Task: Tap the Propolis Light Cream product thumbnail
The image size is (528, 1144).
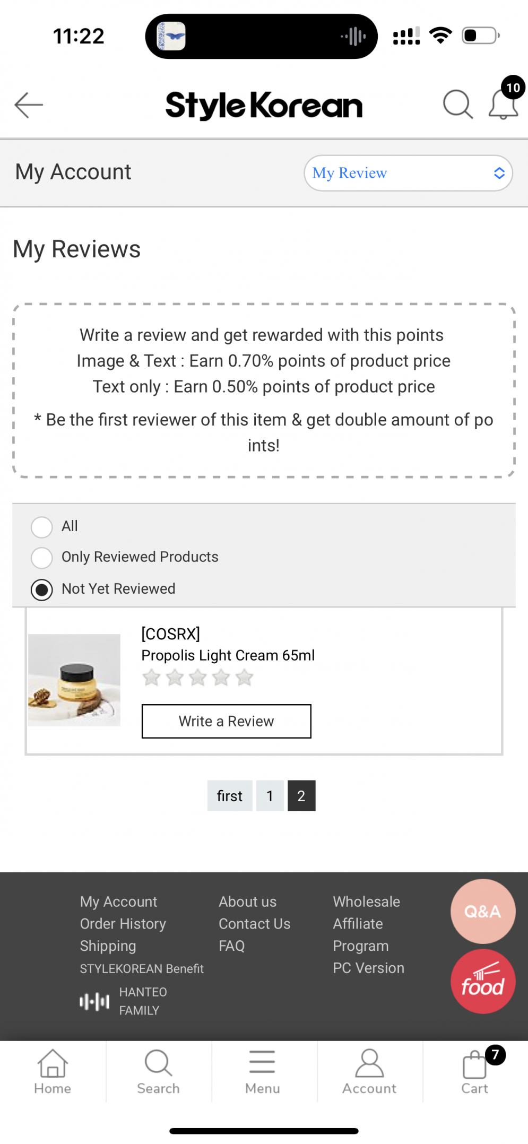Action: [x=74, y=680]
